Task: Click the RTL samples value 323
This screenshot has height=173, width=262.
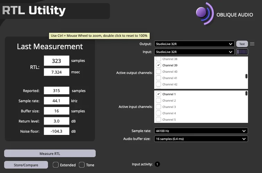Action: [x=56, y=61]
